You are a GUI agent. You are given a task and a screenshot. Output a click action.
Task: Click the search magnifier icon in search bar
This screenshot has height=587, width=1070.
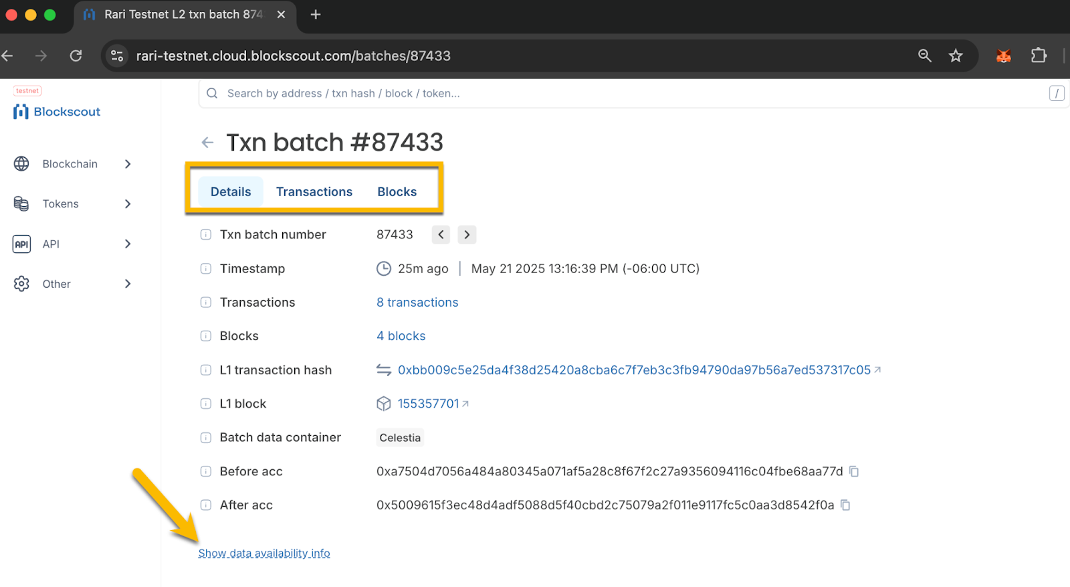pyautogui.click(x=212, y=94)
